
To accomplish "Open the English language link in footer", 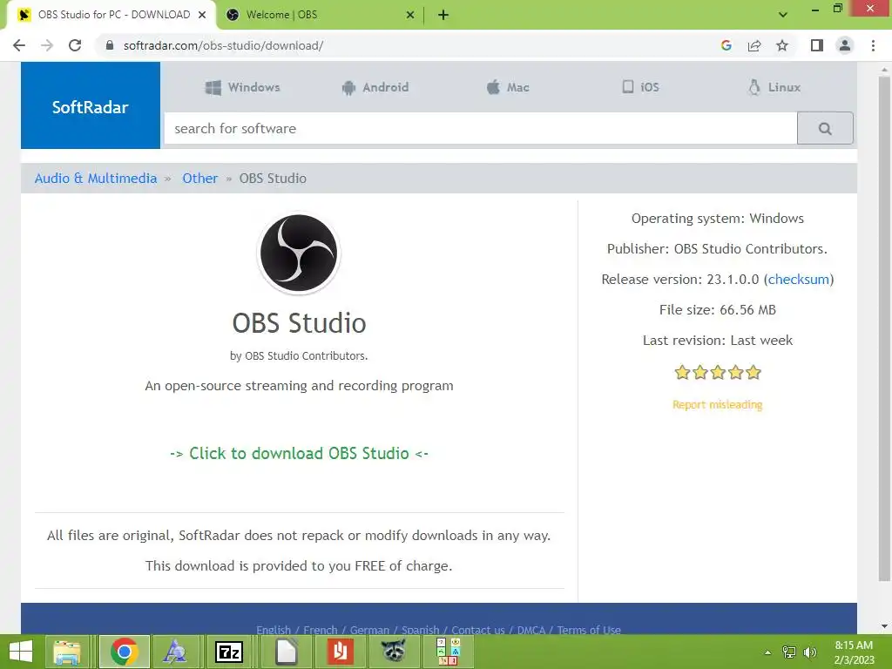I will 273,630.
